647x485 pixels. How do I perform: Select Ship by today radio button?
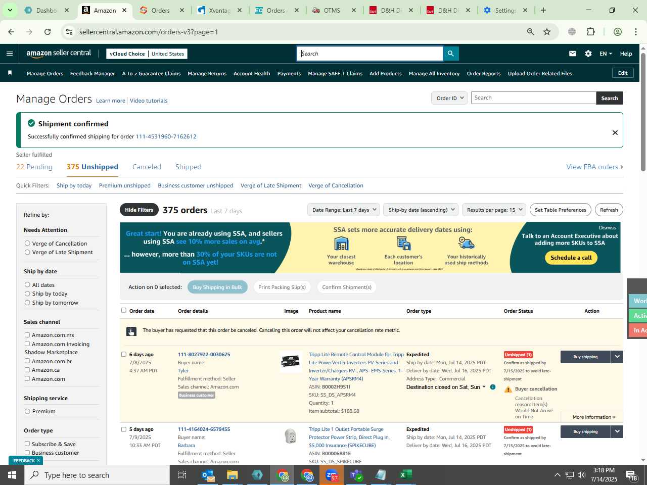[x=27, y=294]
